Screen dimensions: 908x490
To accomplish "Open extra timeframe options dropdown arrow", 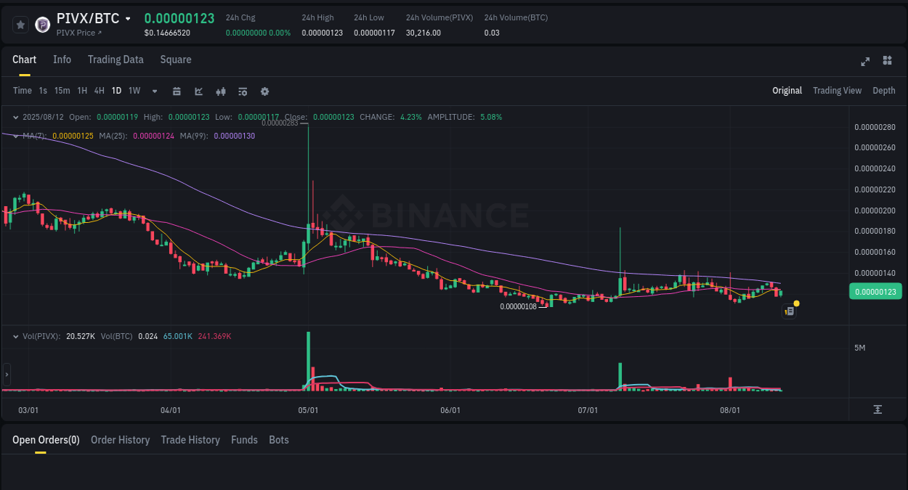I will (x=154, y=91).
